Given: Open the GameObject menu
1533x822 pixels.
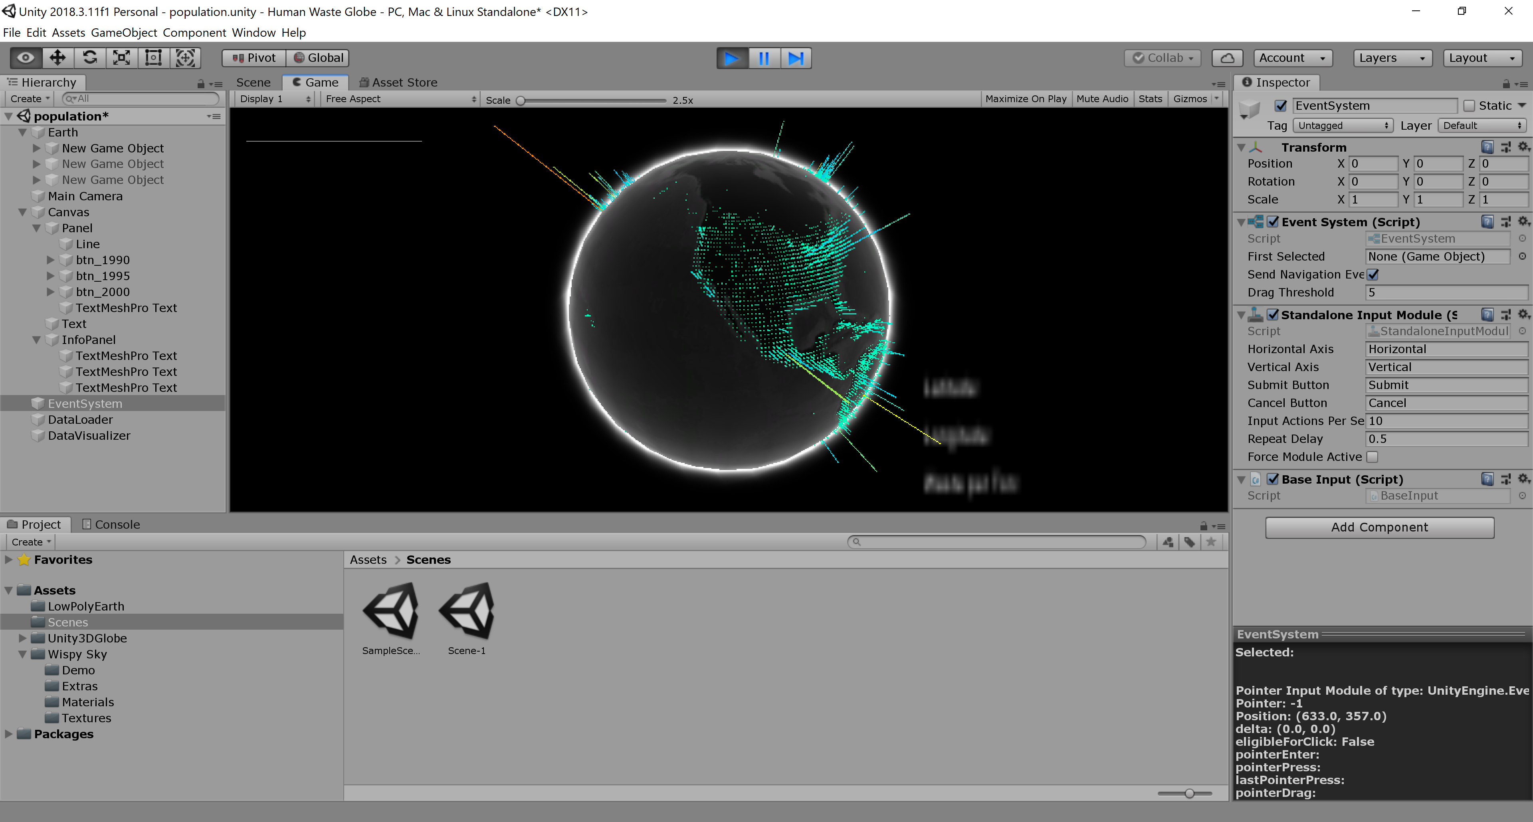Looking at the screenshot, I should pos(124,33).
